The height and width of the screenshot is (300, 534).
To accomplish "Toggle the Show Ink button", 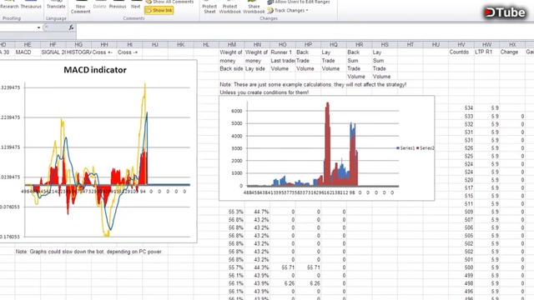I will [x=159, y=11].
